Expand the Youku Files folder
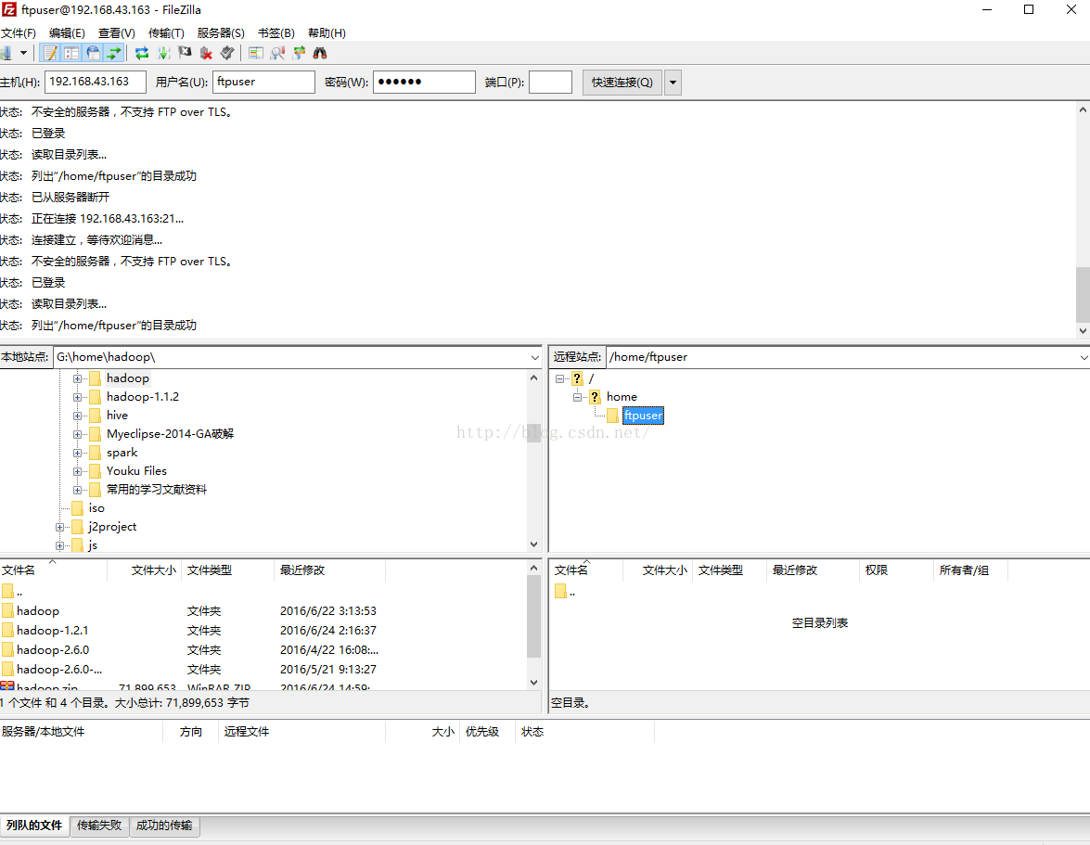Image resolution: width=1090 pixels, height=845 pixels. click(77, 471)
